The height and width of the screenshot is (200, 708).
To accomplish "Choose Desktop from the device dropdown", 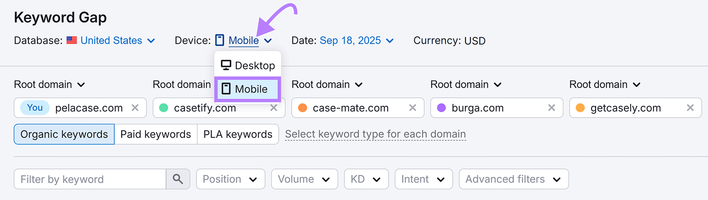I will [248, 65].
